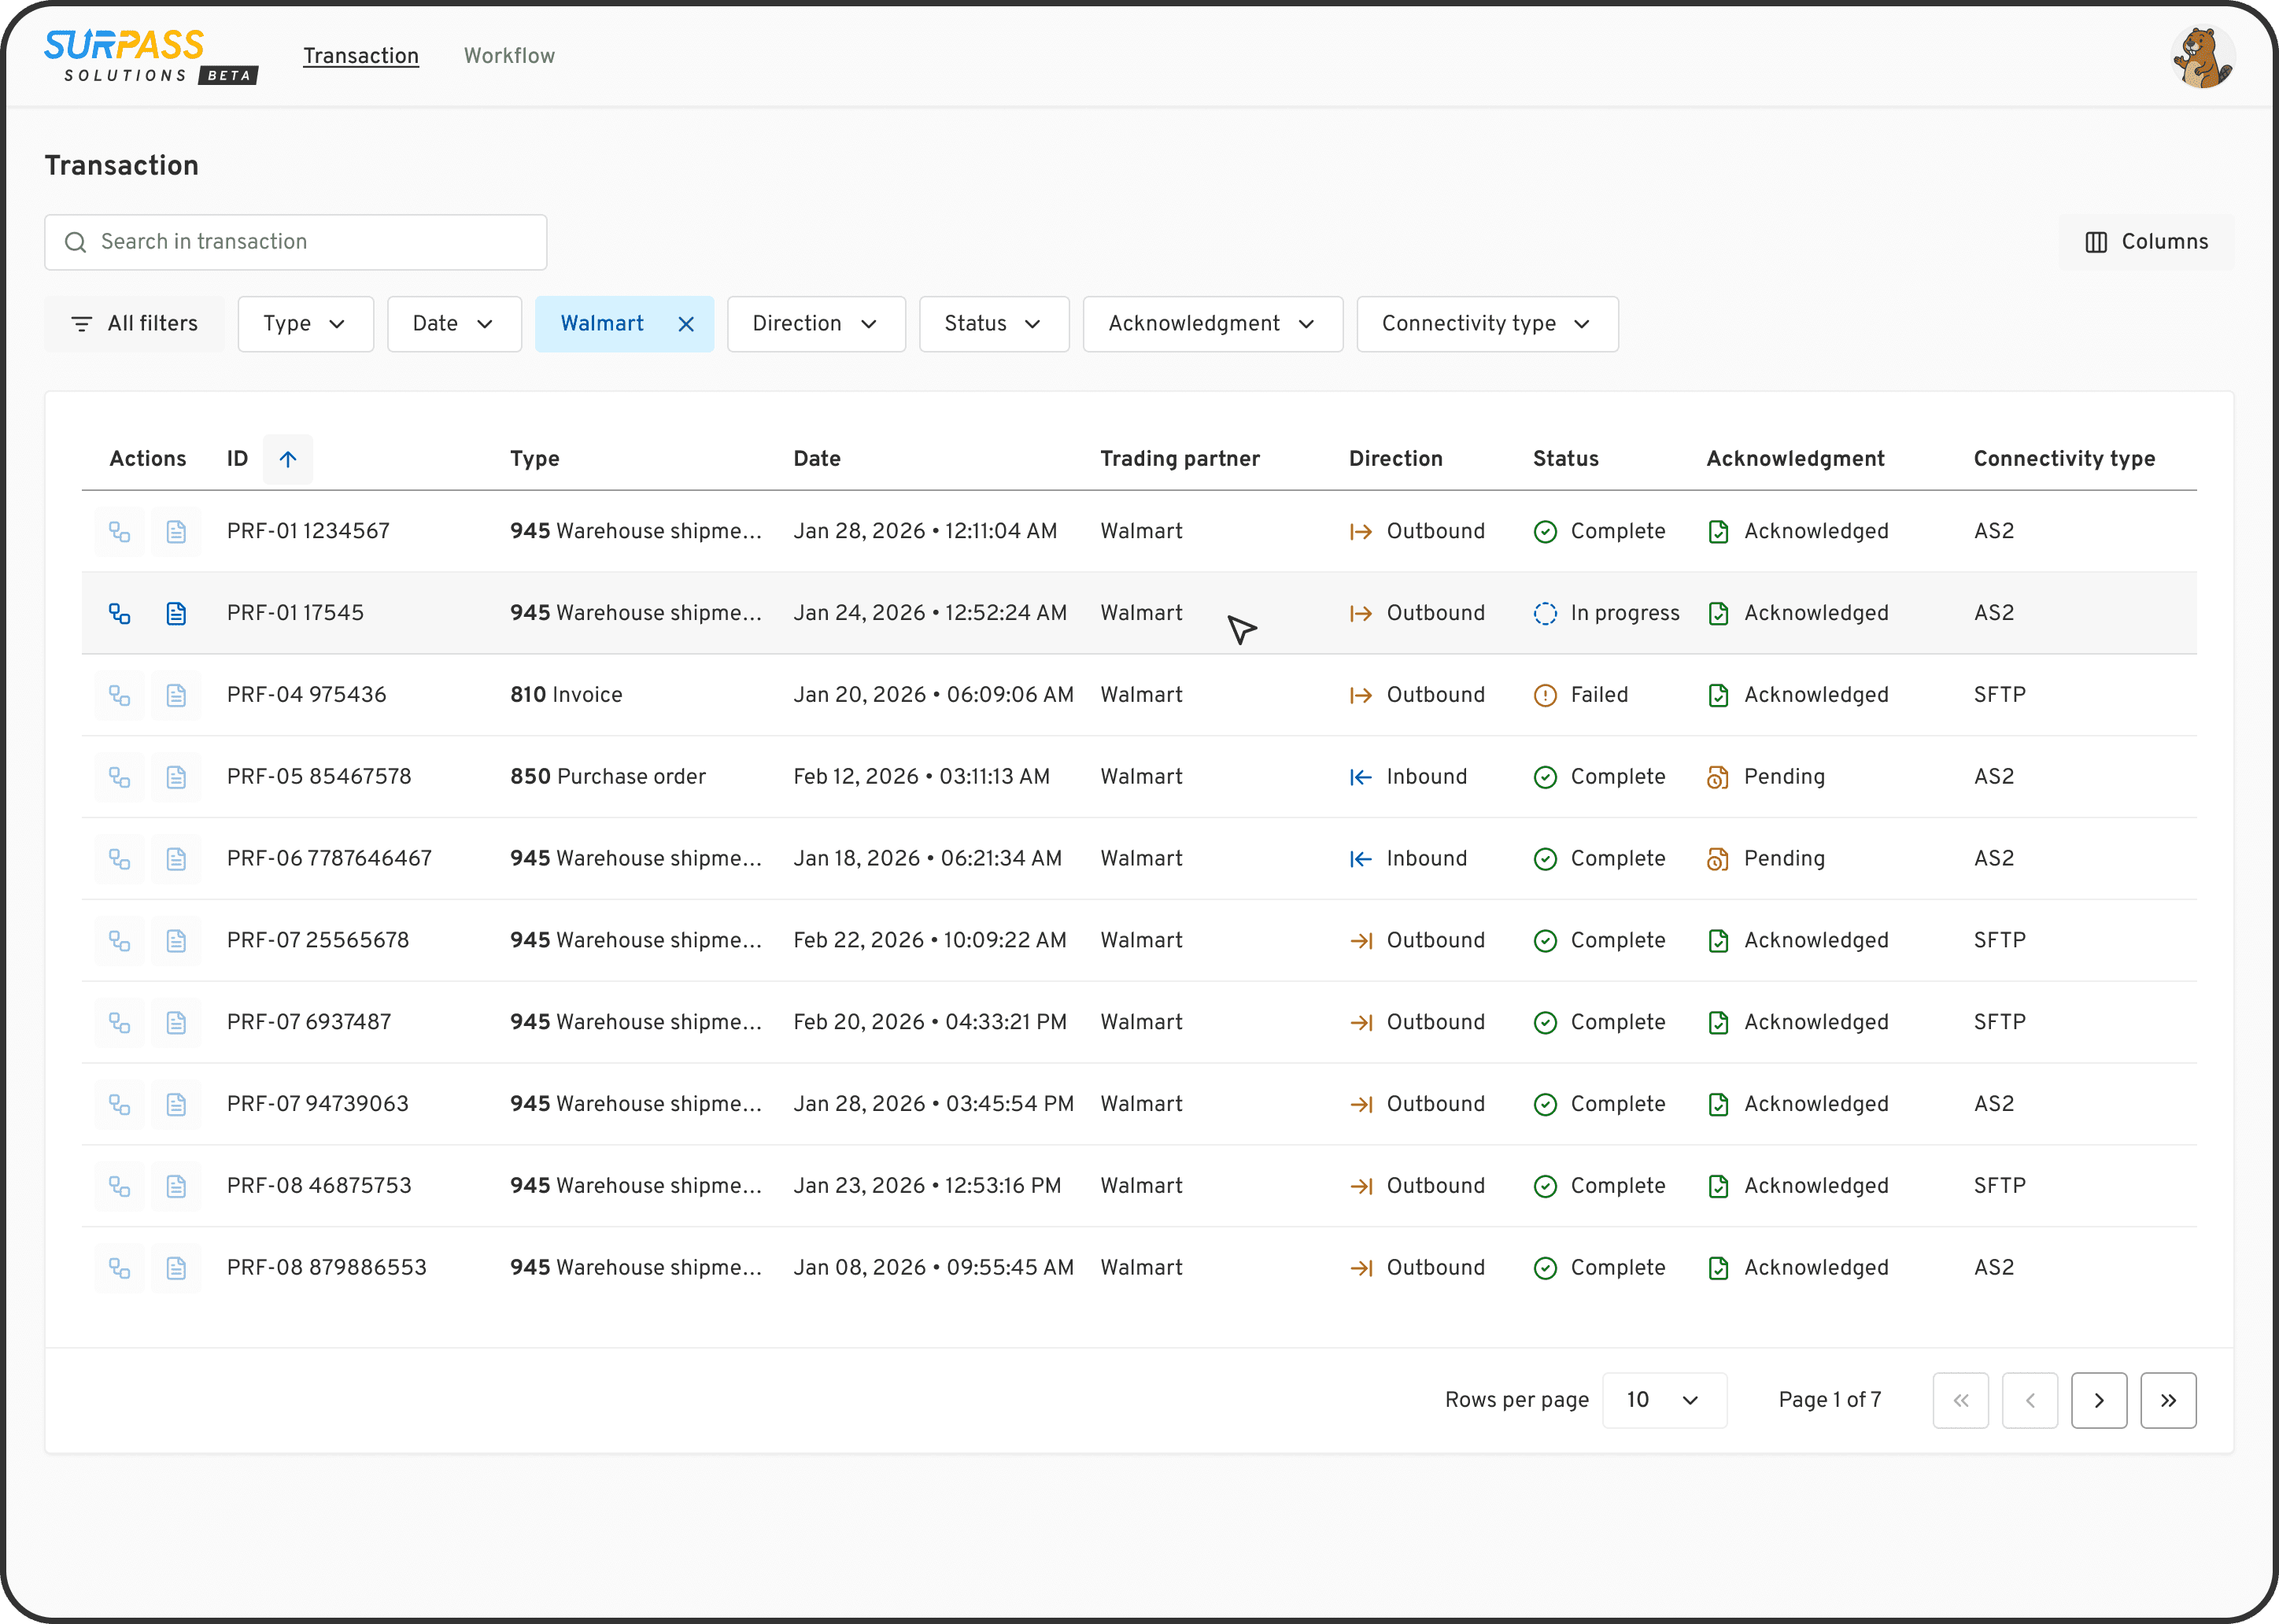The height and width of the screenshot is (1624, 2279).
Task: View the document details icon for PRF-04 975436
Action: tap(176, 694)
